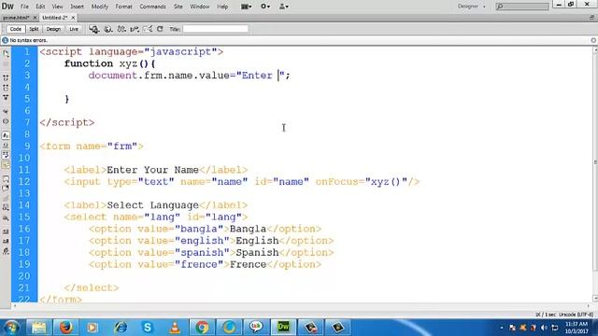Viewport: 598px width, 336px height.
Task: Open the Site user dropdown icon
Action: tap(284, 7)
